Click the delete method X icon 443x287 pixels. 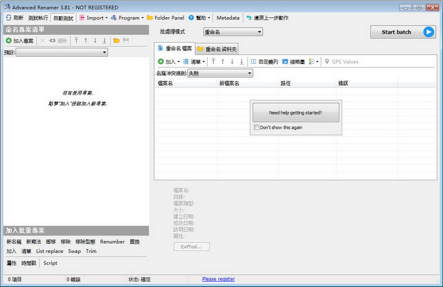pos(43,40)
